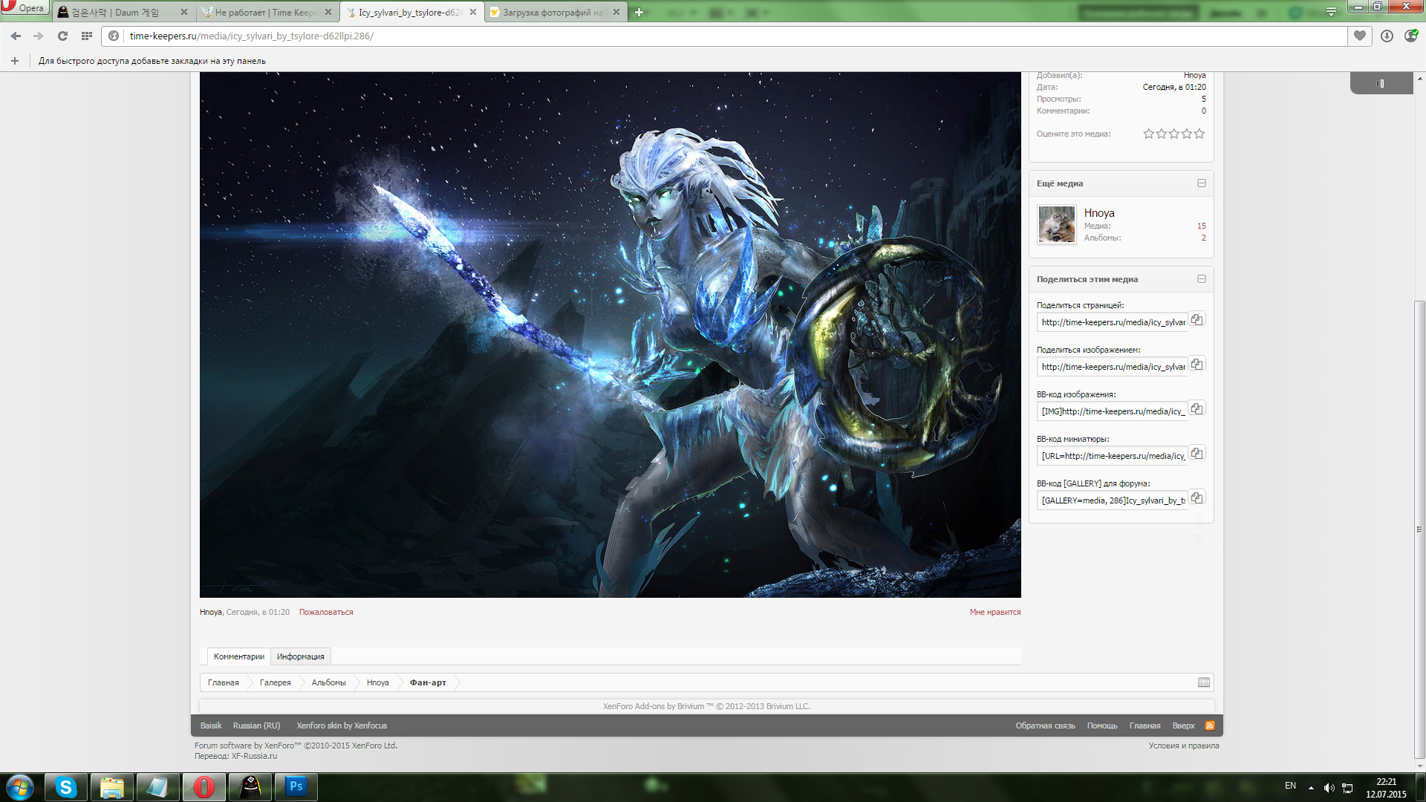
Task: Click the page vertical scrollbar thumb
Action: click(x=1419, y=529)
